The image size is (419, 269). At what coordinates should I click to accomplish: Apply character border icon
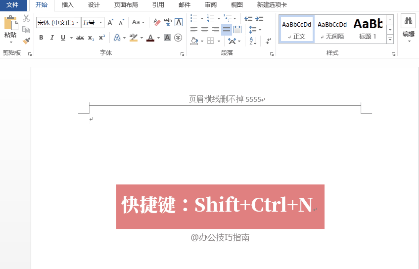pyautogui.click(x=179, y=22)
